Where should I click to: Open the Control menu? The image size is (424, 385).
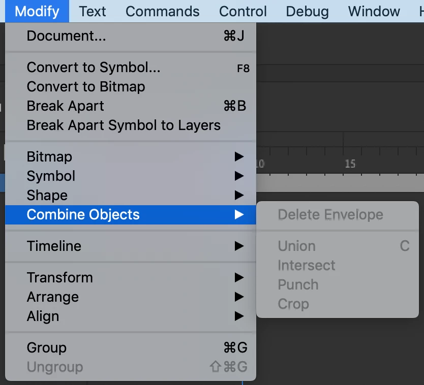(243, 11)
